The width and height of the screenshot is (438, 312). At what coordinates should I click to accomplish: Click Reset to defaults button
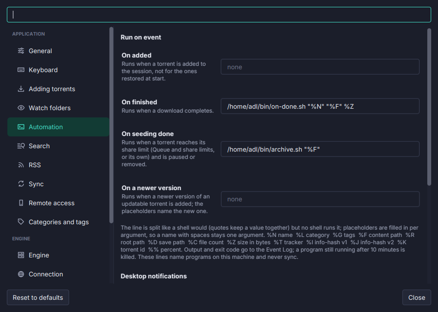(38, 297)
